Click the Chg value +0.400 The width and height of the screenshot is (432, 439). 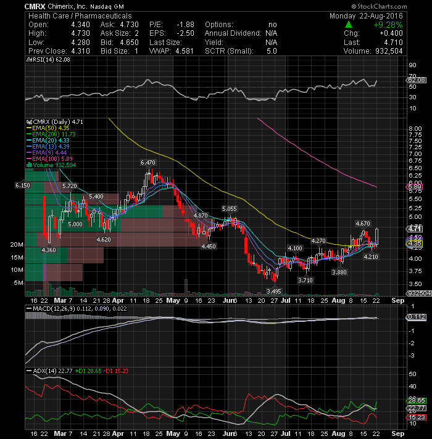pos(391,33)
